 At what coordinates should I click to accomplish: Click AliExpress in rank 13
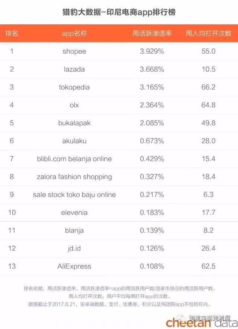pos(74,266)
